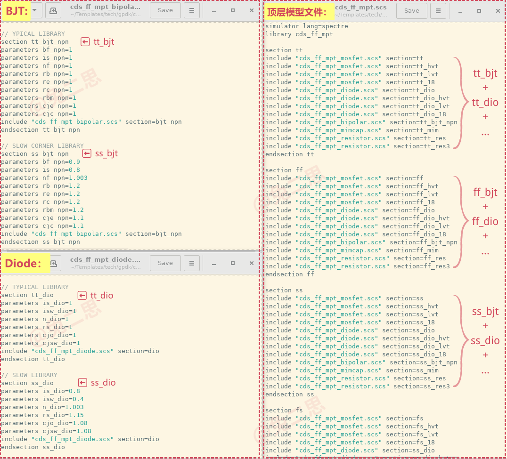Click comment '// SLOW CORNER LIBRARY'
This screenshot has width=507, height=459.
(42, 145)
